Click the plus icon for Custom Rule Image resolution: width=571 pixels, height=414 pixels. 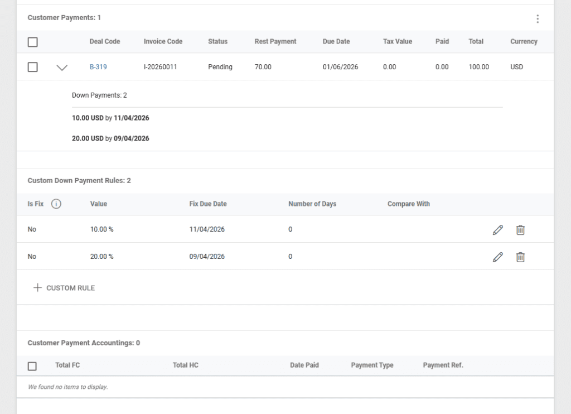(37, 288)
